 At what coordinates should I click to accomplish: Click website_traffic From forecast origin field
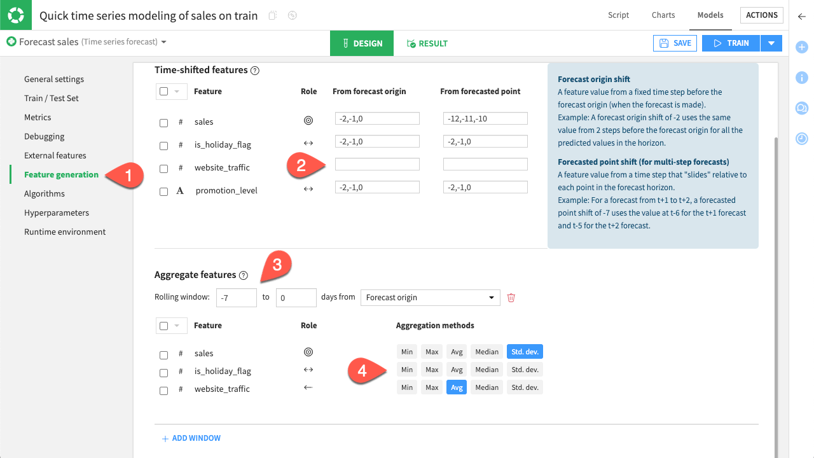377,164
